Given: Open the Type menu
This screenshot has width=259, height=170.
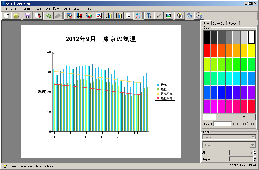Looking at the screenshot, I should [x=38, y=8].
